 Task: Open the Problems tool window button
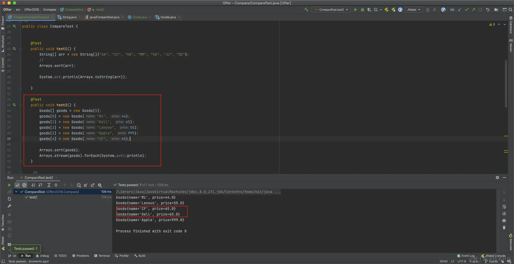click(x=81, y=256)
